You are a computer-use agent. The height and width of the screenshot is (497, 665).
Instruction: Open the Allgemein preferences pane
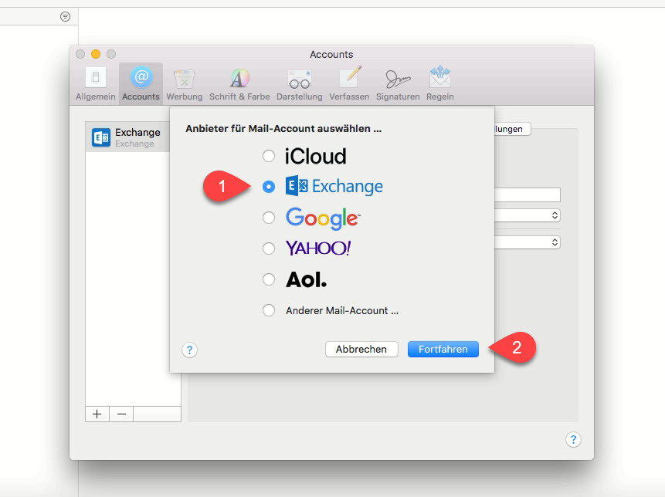pyautogui.click(x=96, y=84)
